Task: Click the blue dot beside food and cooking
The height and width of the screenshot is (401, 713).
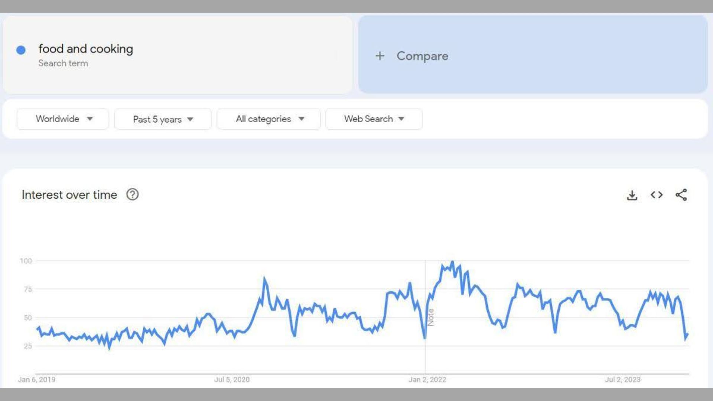Action: pos(21,50)
